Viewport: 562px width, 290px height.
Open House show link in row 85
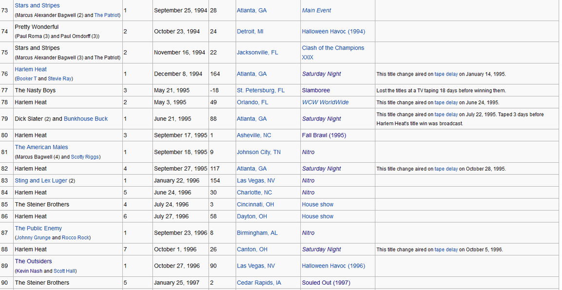[x=318, y=204]
